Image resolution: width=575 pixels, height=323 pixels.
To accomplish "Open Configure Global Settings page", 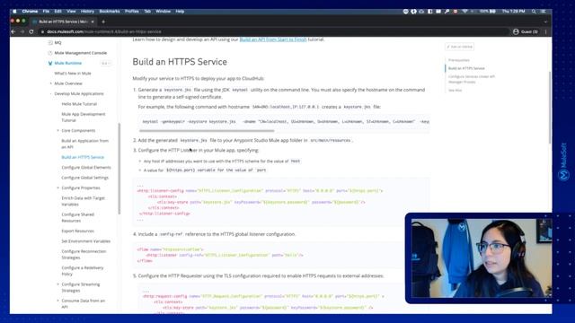I will pyautogui.click(x=84, y=178).
